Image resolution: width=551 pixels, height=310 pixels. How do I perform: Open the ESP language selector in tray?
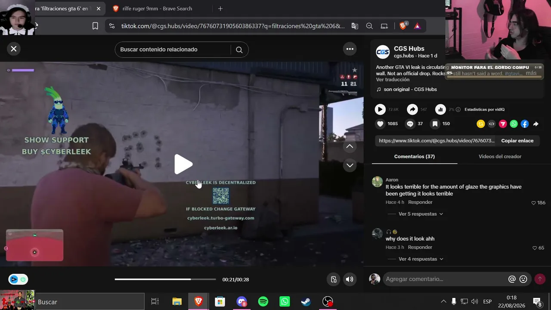coord(487,301)
